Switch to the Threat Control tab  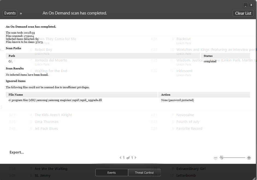coord(144,173)
